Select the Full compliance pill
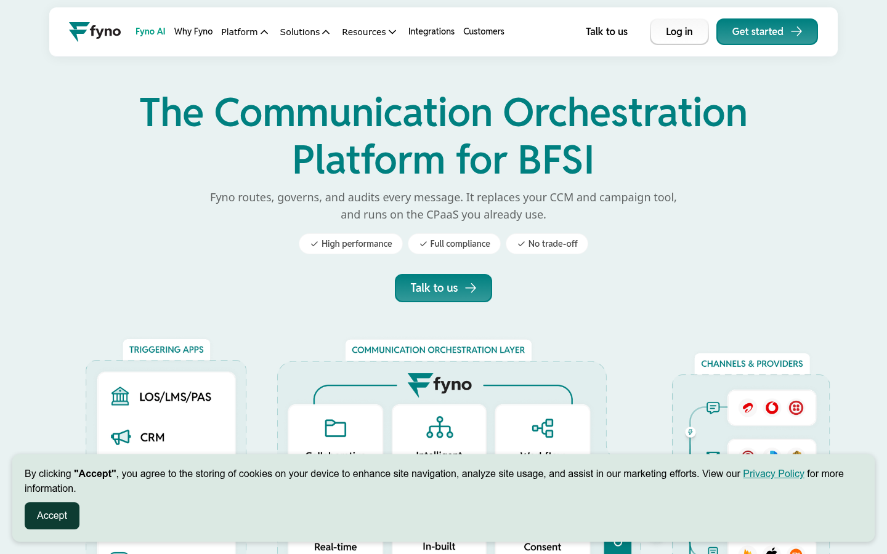Viewport: 887px width, 554px height. point(455,244)
